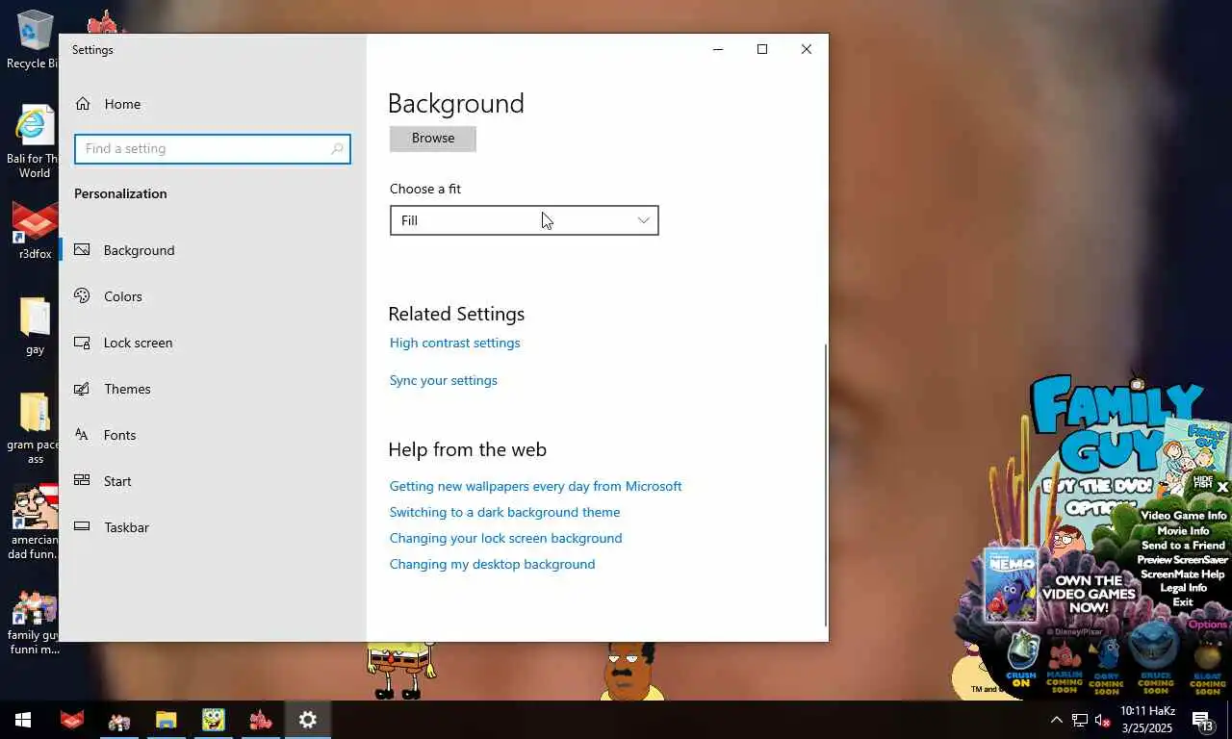
Task: Open Changing my desktop background link
Action: tap(492, 564)
